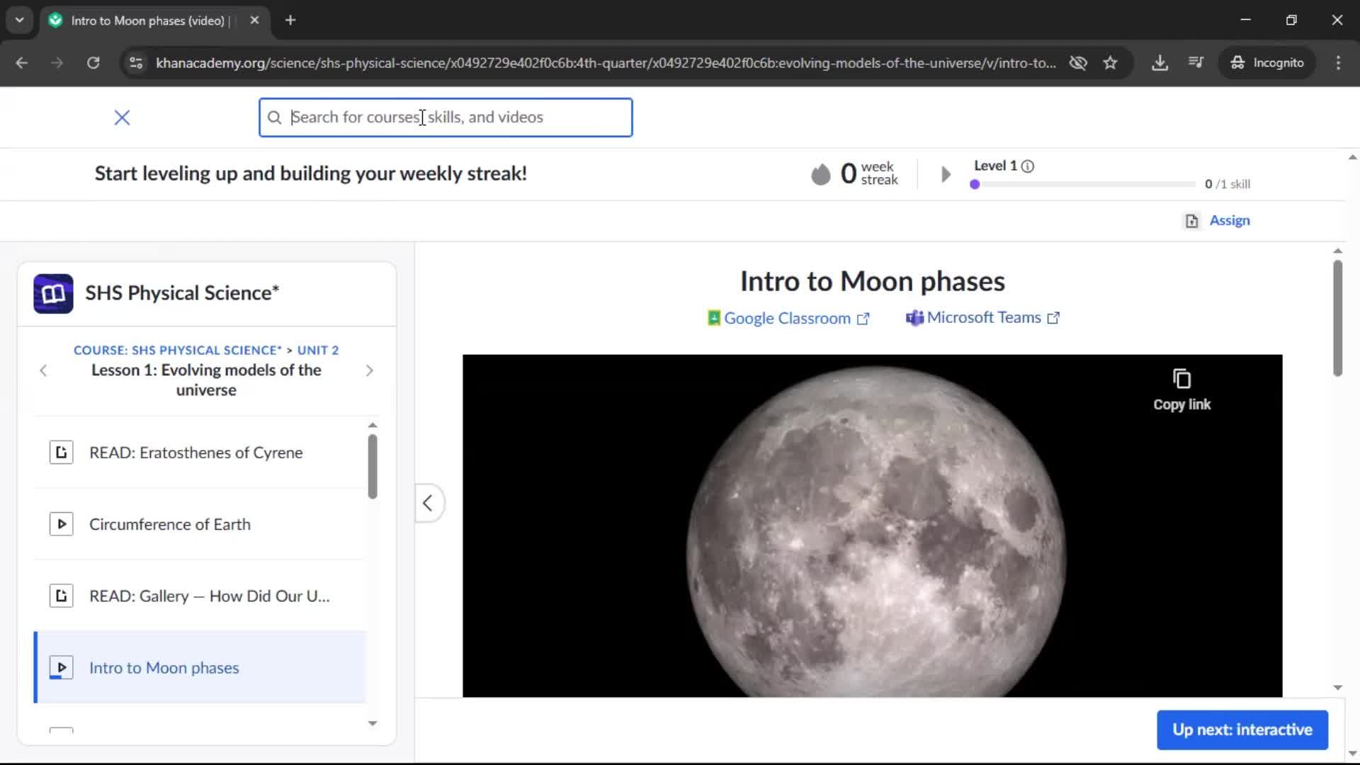Bookmark this page with the star

click(1111, 62)
